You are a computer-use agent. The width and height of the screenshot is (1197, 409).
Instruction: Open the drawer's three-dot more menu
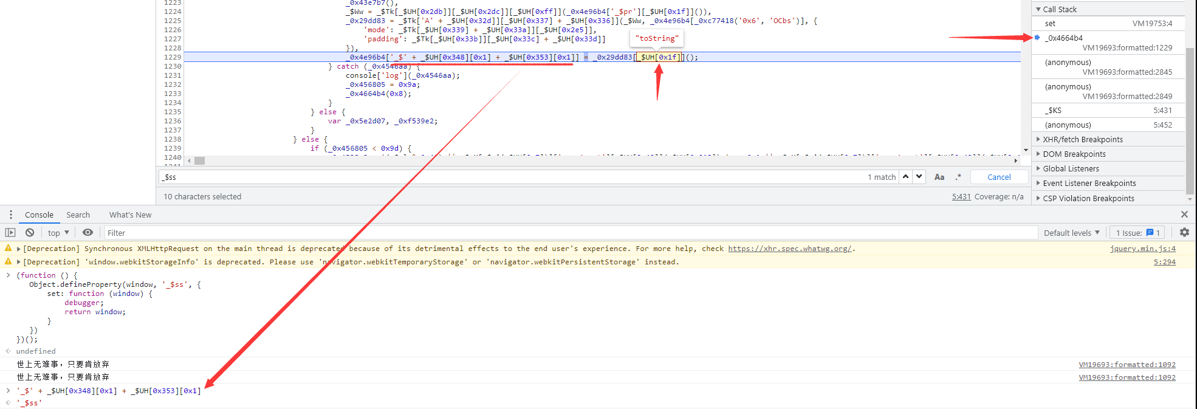pos(10,215)
